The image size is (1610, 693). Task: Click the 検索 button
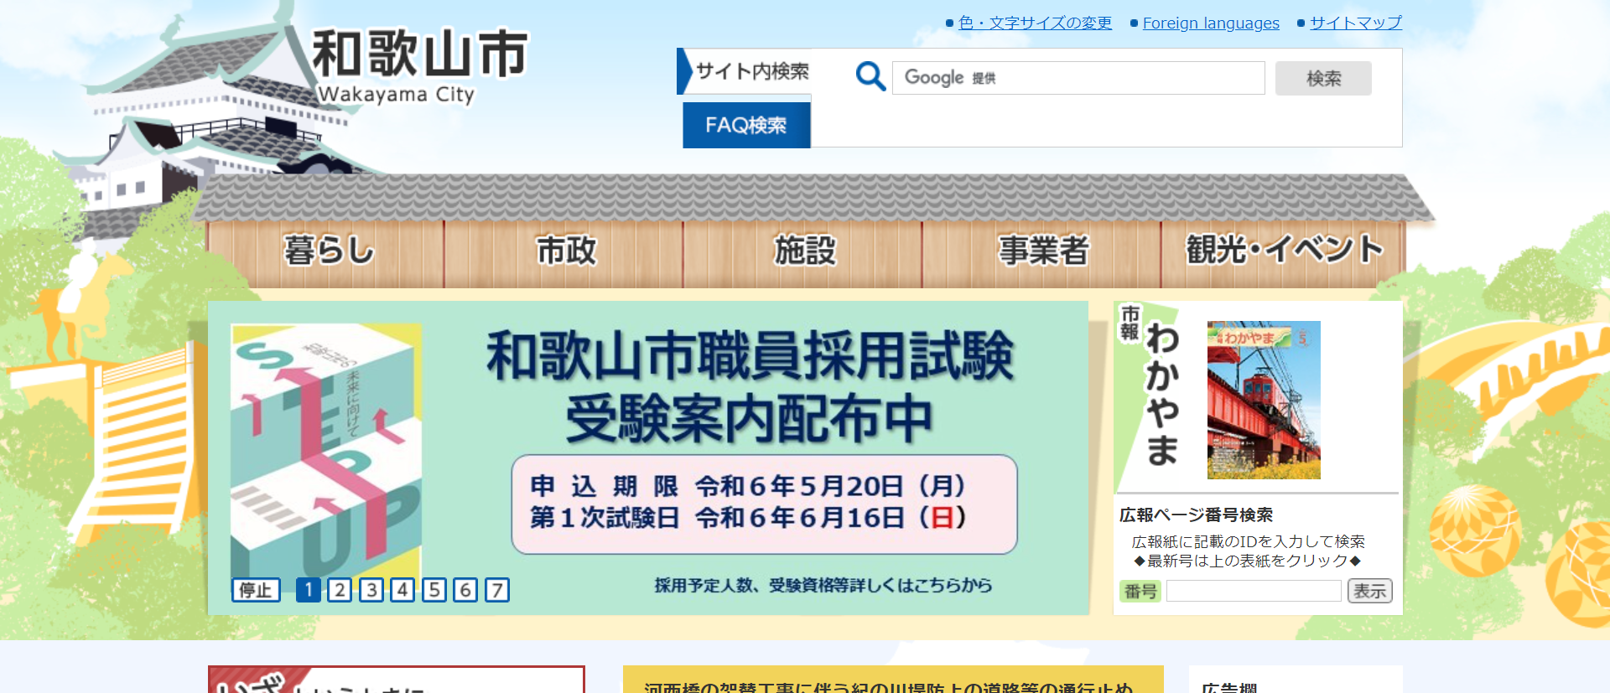(x=1323, y=78)
